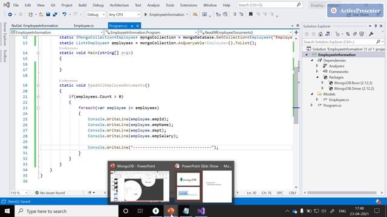Click the Solution Explorer horizontal scrollbar
Viewport: 387px width, 217px height.
click(x=342, y=193)
